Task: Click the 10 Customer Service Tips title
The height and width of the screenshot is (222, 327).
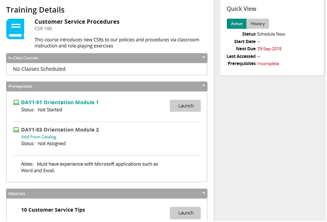Action: pyautogui.click(x=53, y=210)
